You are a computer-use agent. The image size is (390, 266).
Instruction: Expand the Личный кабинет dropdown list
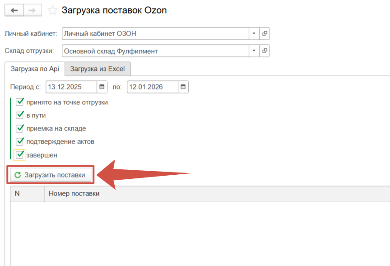[x=254, y=33]
